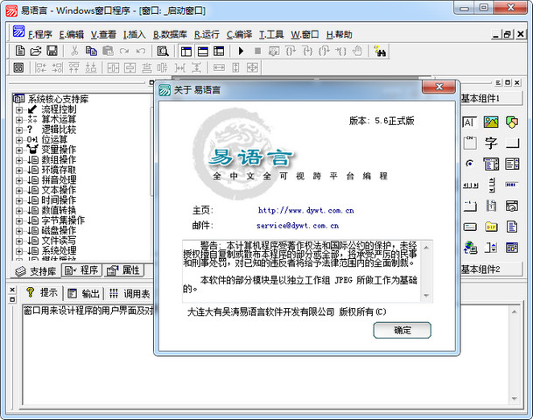Click the equal-width sizing toolbar icon

point(219,67)
